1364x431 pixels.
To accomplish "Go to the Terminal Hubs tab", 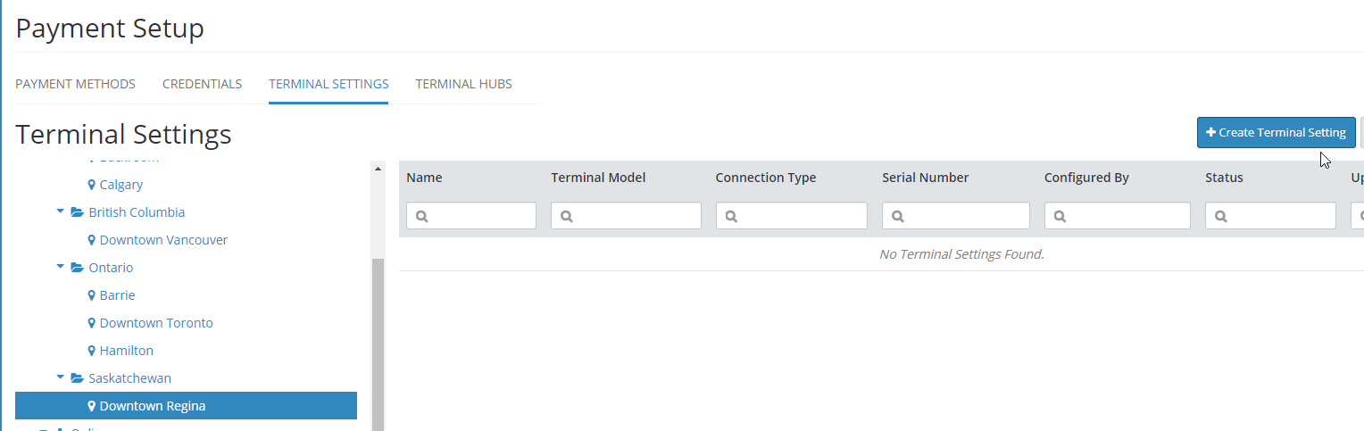I will pyautogui.click(x=463, y=84).
